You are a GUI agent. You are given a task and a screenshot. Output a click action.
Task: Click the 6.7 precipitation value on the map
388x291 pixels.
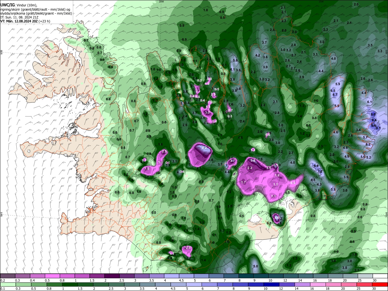pyautogui.click(x=335, y=95)
